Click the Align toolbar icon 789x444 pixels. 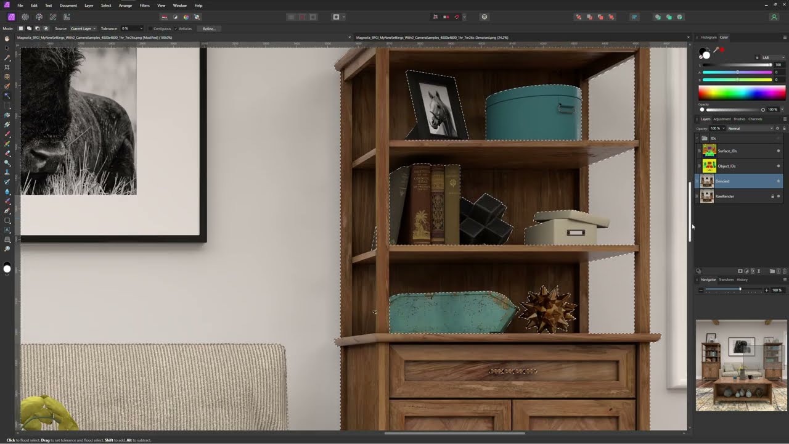pos(634,17)
